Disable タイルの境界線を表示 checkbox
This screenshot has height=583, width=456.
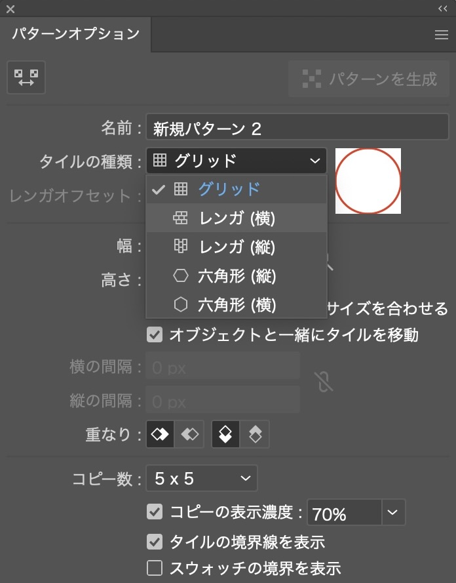[155, 542]
